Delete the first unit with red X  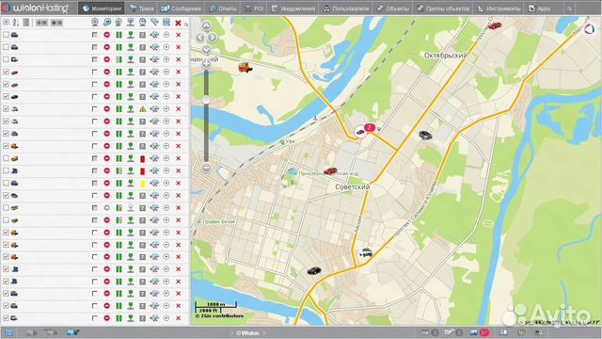click(178, 35)
